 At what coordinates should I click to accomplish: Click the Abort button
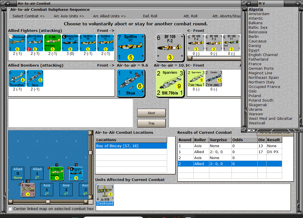[151, 113]
